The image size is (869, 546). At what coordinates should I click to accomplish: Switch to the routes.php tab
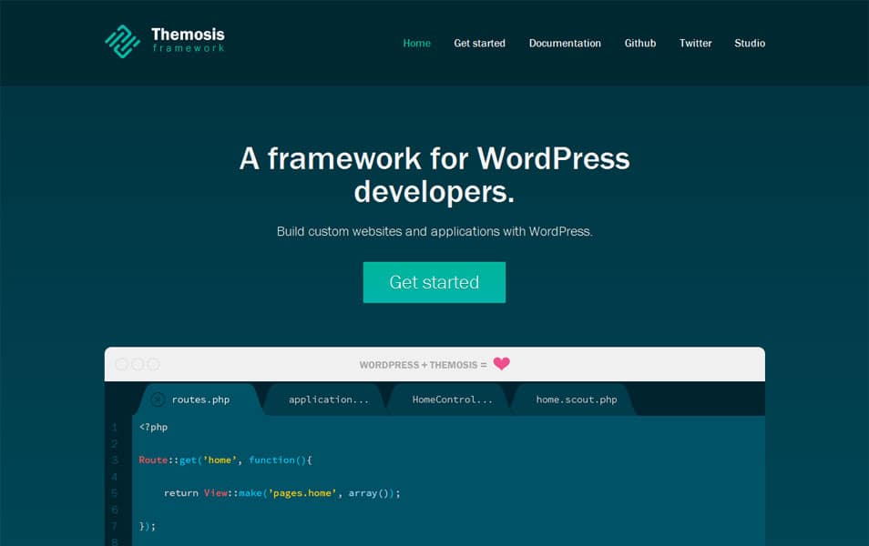200,399
